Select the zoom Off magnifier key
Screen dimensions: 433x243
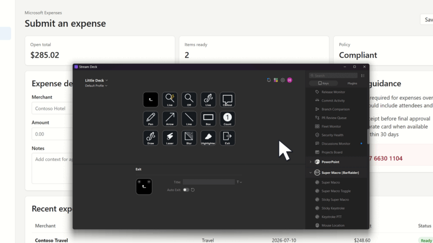click(189, 100)
